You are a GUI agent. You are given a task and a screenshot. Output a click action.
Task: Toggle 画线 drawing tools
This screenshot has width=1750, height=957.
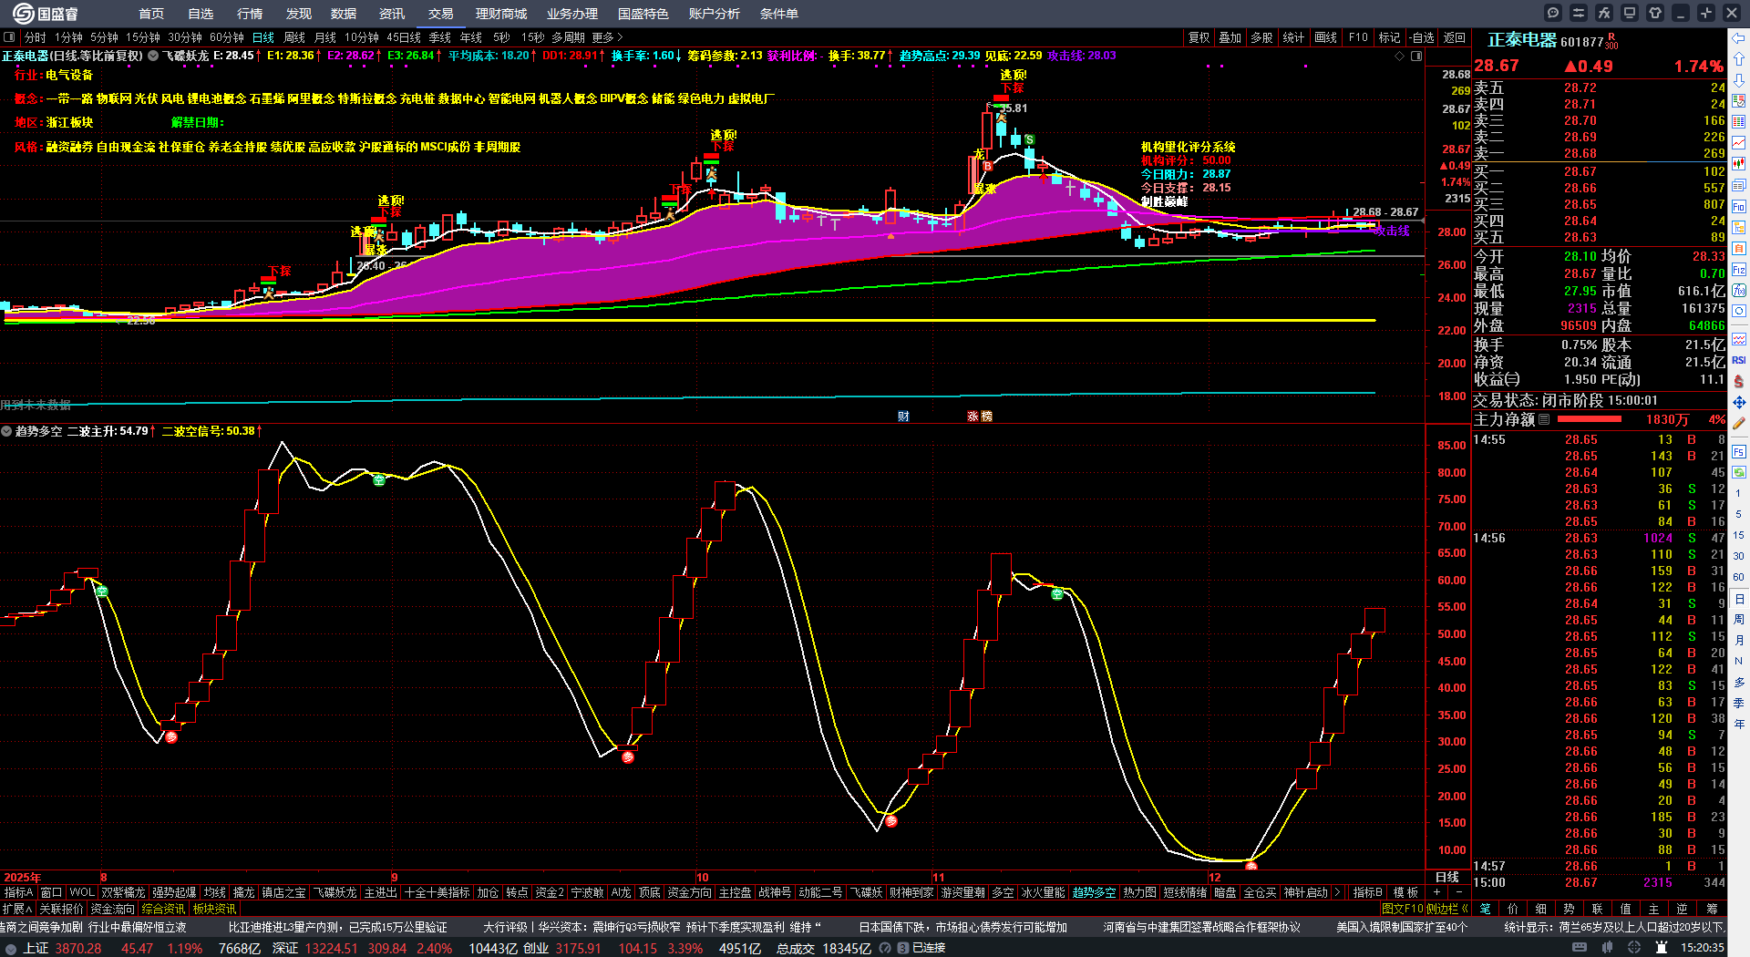(x=1325, y=37)
